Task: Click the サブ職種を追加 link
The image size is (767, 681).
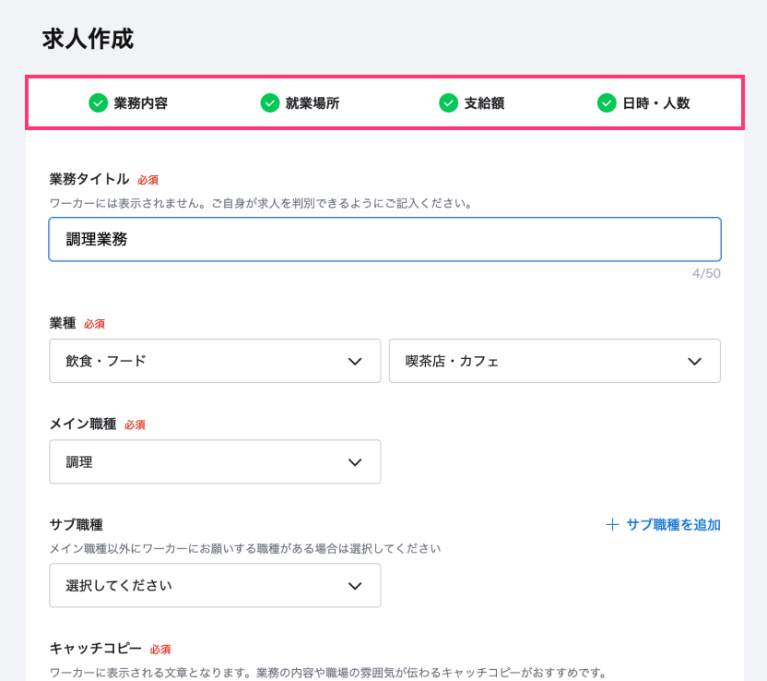Action: [x=673, y=525]
